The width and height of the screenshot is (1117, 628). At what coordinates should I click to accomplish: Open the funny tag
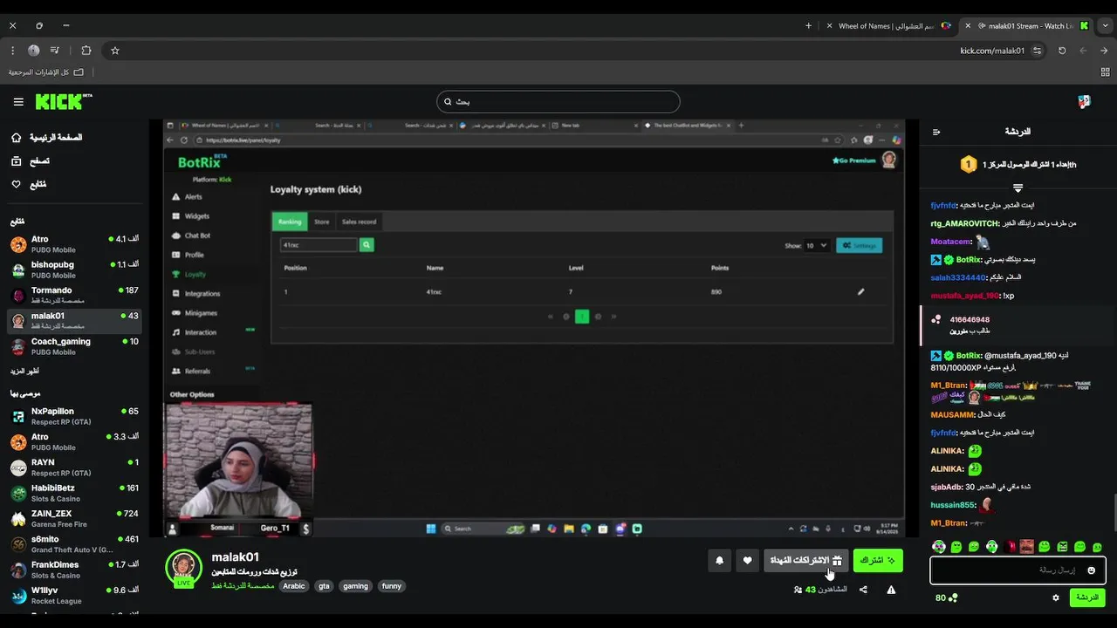[392, 586]
